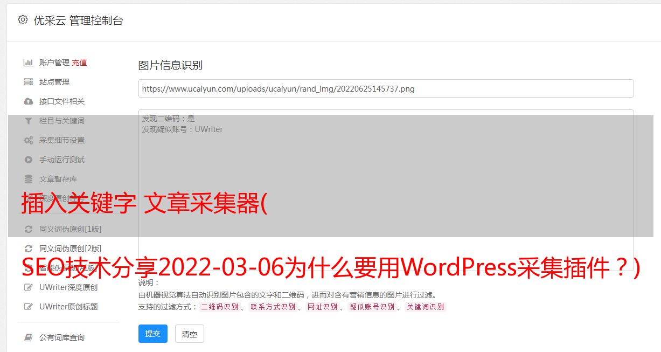Click the 联系方式识别 tag
Viewport: 661px width, 352px height.
[273, 307]
